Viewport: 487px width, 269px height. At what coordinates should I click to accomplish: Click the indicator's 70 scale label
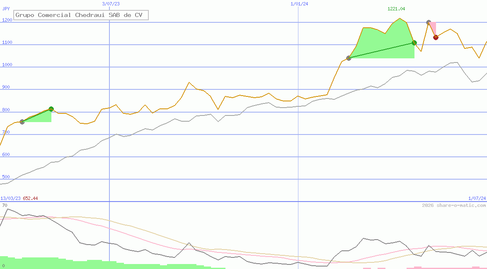tap(5, 205)
